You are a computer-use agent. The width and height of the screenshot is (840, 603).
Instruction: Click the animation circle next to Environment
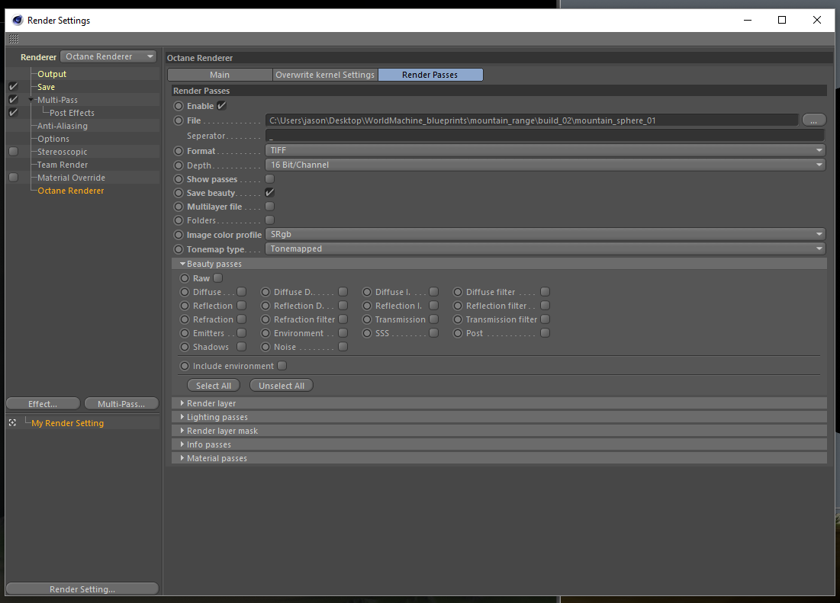[266, 333]
